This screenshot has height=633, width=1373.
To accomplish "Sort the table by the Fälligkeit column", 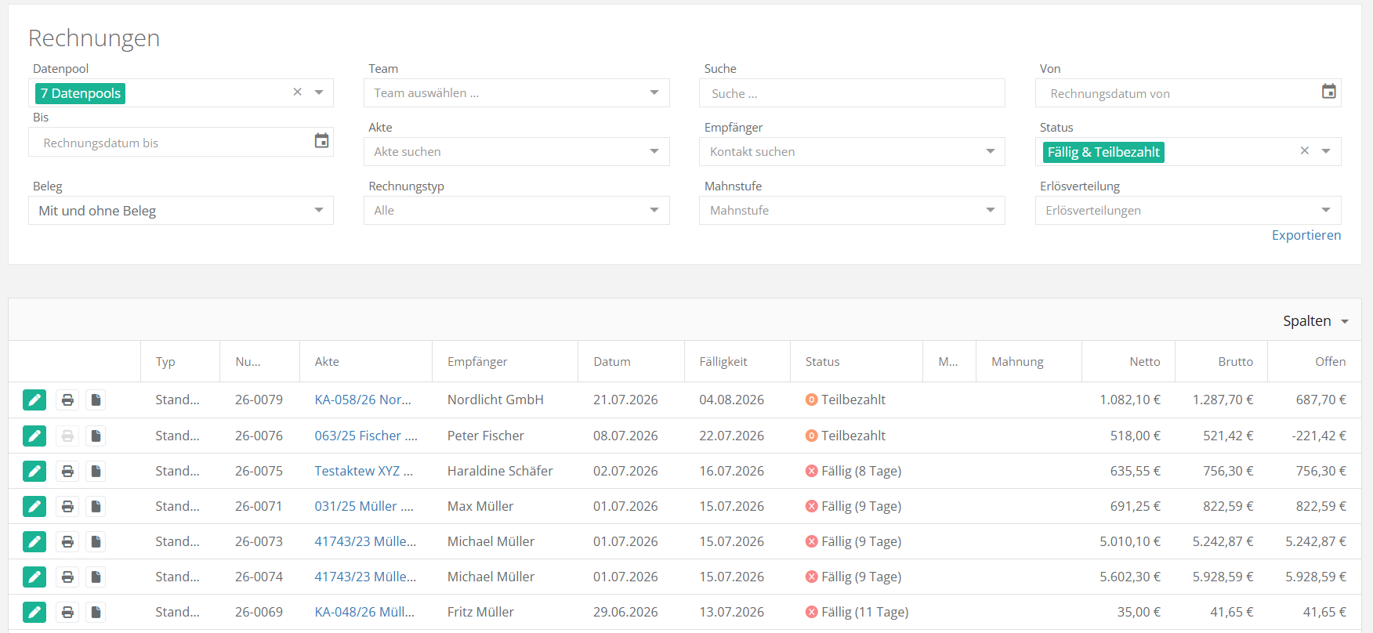I will click(x=723, y=362).
